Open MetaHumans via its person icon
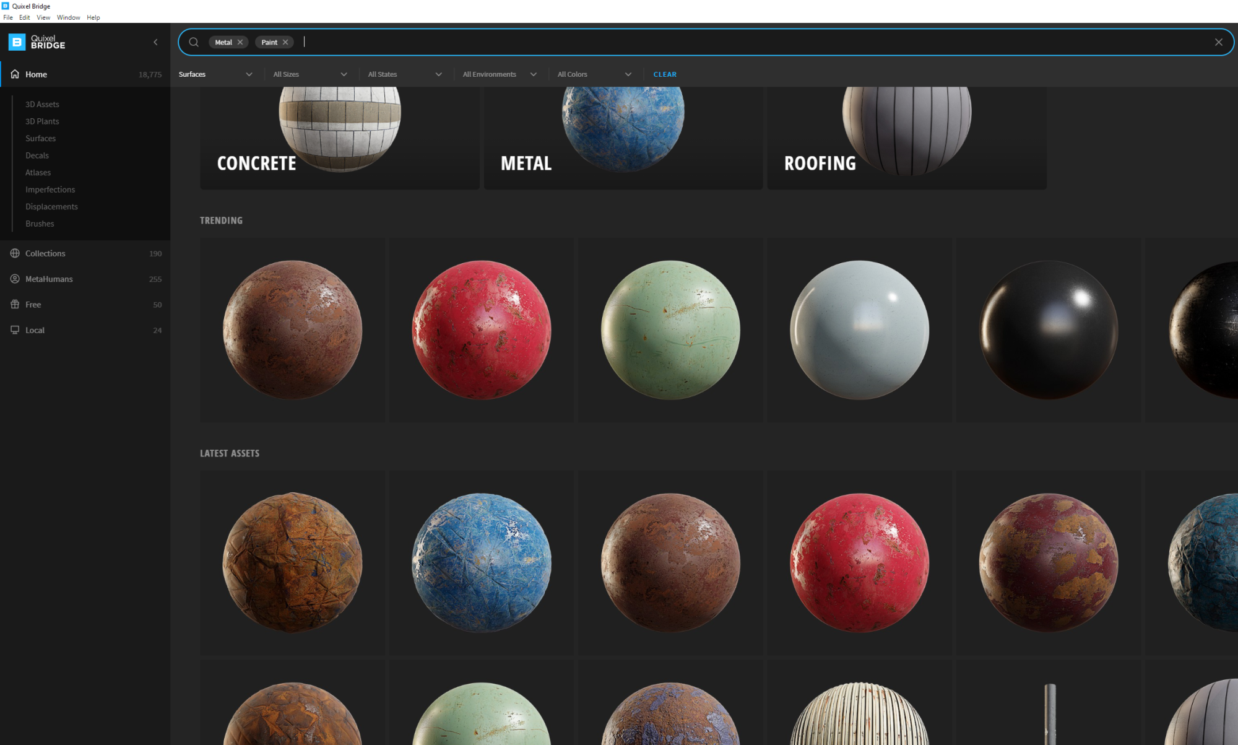Image resolution: width=1238 pixels, height=745 pixels. coord(15,279)
